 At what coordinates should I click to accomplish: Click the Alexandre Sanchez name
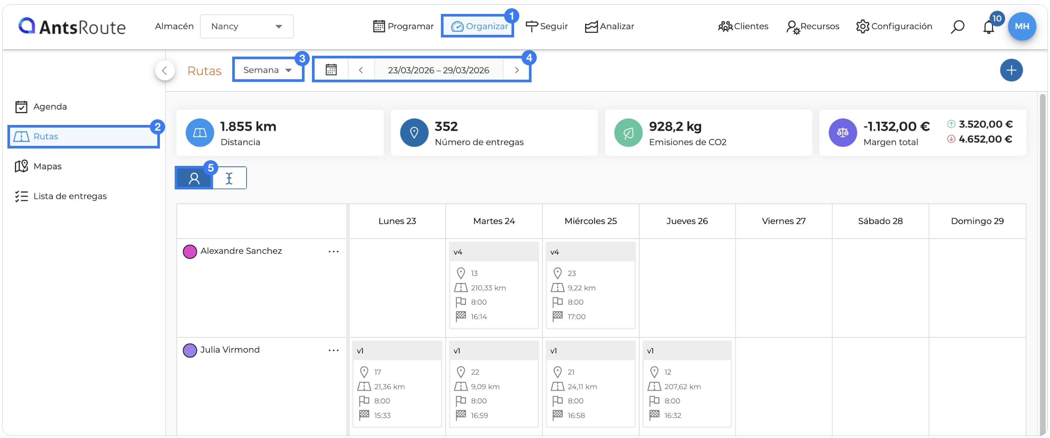(241, 251)
